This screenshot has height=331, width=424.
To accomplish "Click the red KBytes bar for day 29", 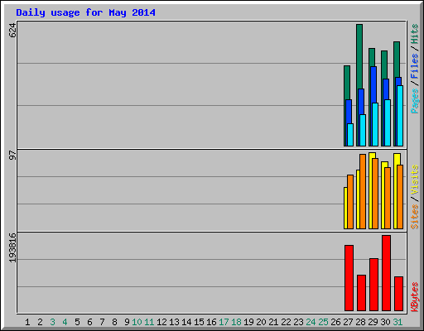I will 373,285.
